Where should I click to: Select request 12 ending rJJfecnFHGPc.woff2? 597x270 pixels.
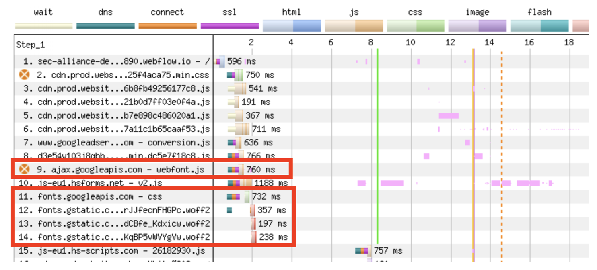point(114,210)
